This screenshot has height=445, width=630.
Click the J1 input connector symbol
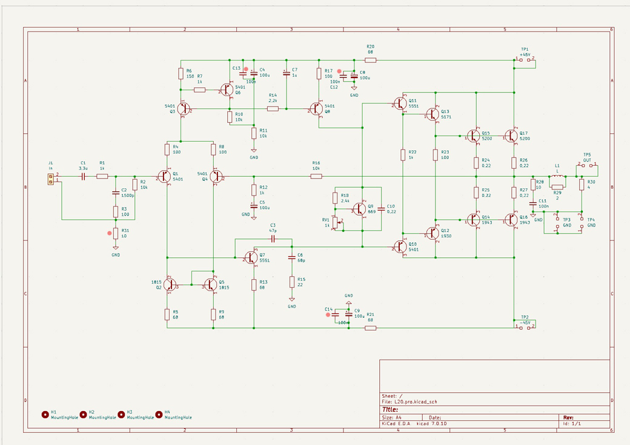tap(51, 179)
